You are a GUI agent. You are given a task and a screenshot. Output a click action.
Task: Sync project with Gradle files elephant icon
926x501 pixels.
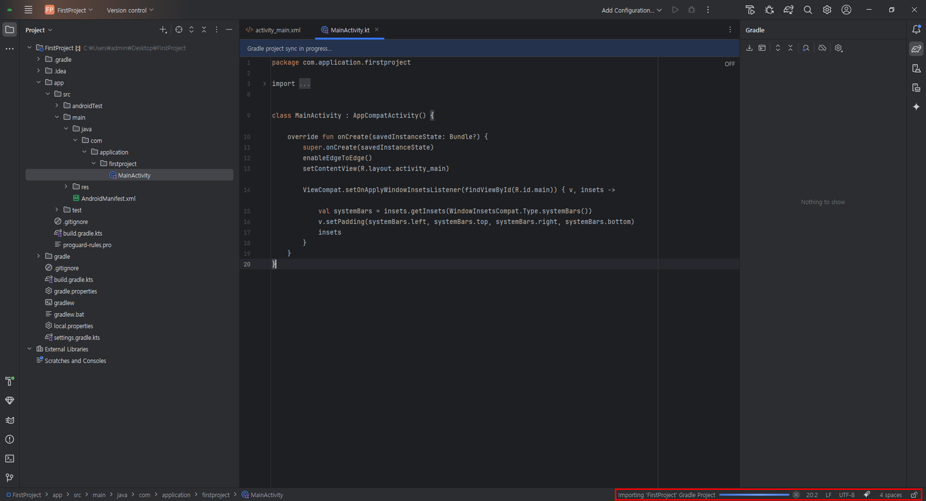click(788, 10)
